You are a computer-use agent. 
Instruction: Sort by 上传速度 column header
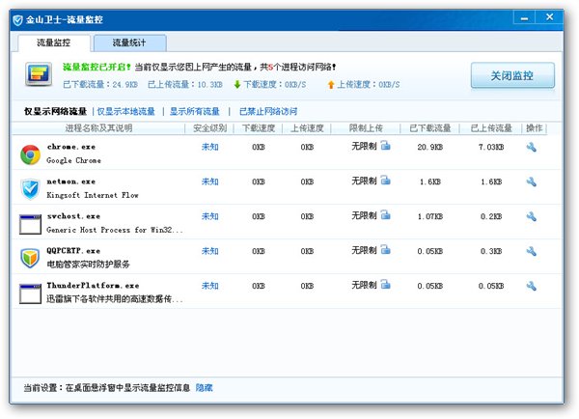[x=307, y=128]
